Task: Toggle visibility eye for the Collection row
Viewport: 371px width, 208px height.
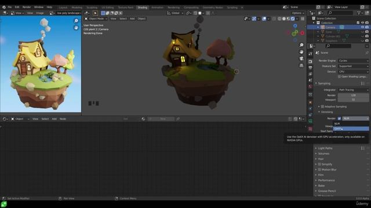Action: 362,23
